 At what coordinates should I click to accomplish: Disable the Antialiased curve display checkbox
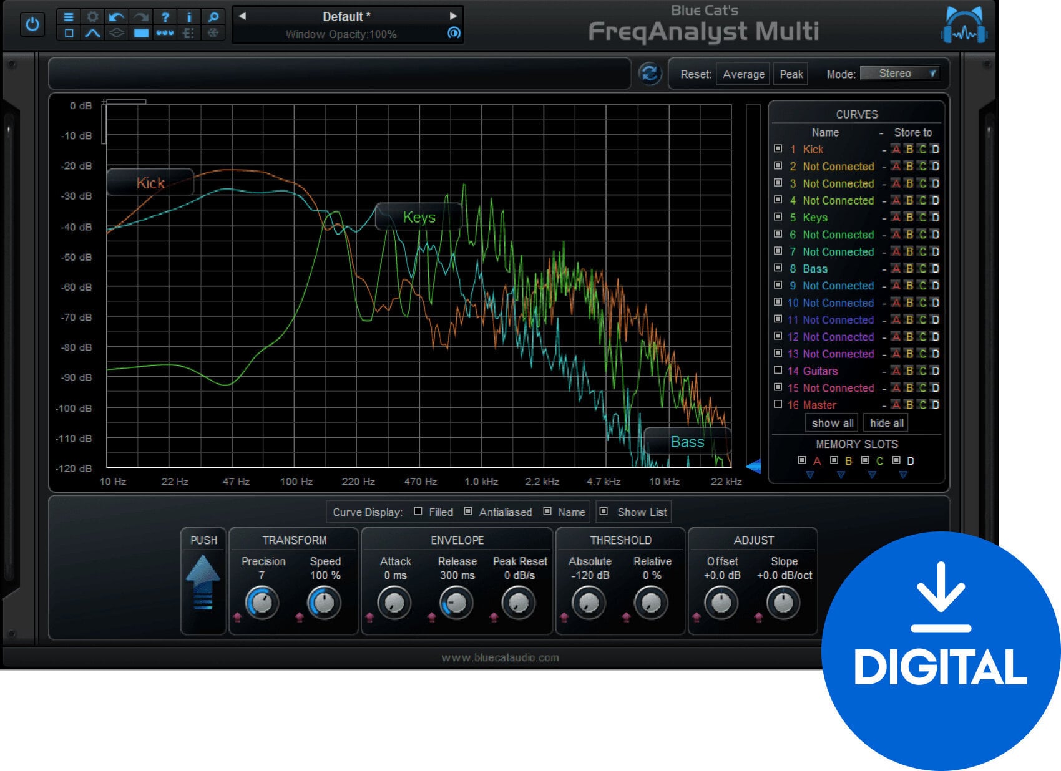[469, 512]
